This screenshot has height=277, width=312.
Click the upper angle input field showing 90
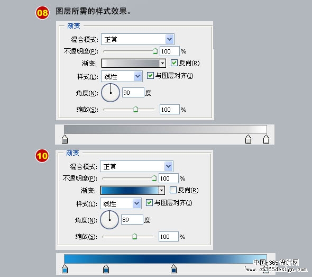(x=133, y=93)
